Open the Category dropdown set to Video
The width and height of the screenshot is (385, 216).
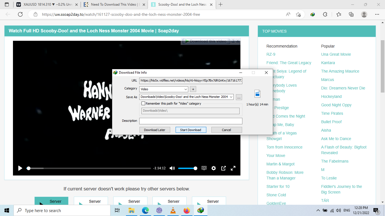pyautogui.click(x=164, y=89)
